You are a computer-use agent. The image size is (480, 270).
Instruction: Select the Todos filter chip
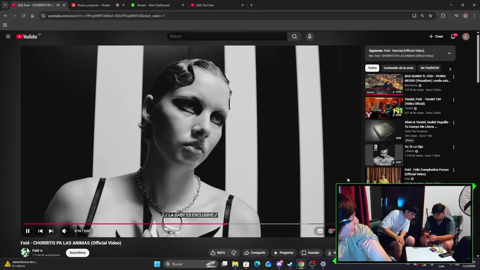coord(372,68)
